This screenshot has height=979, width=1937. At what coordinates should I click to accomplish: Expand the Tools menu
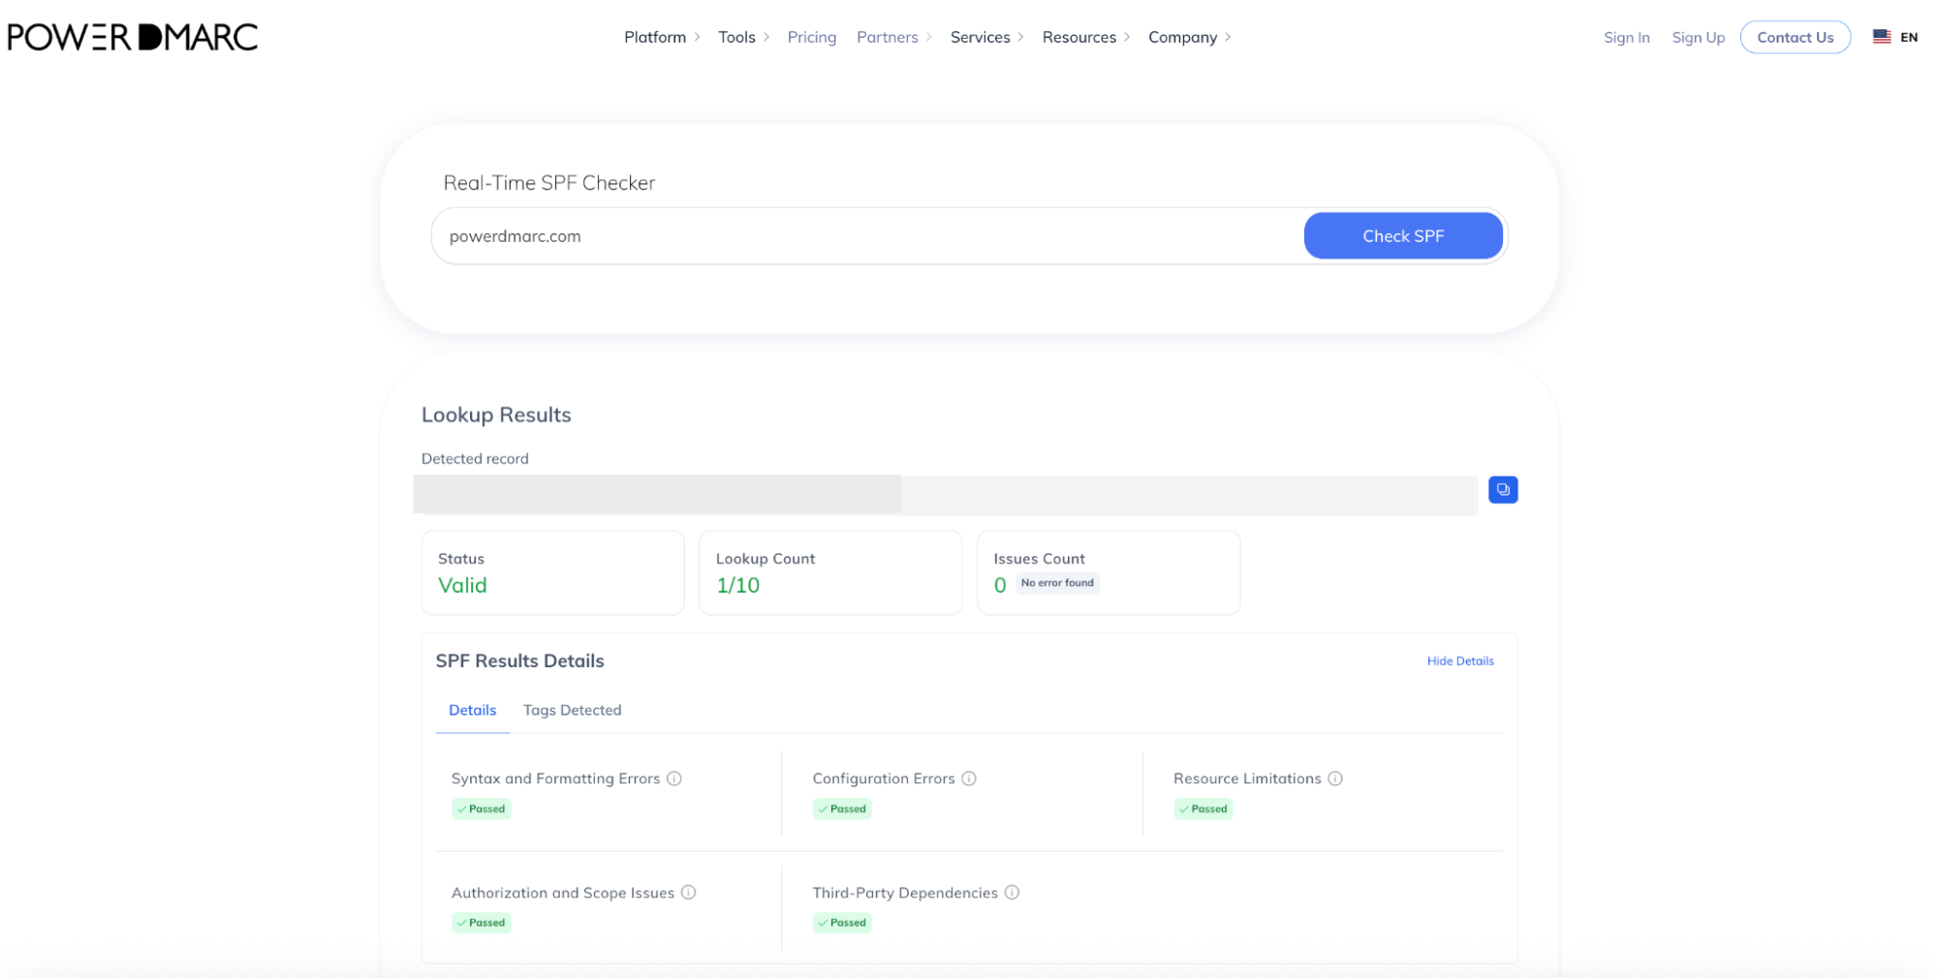(743, 37)
